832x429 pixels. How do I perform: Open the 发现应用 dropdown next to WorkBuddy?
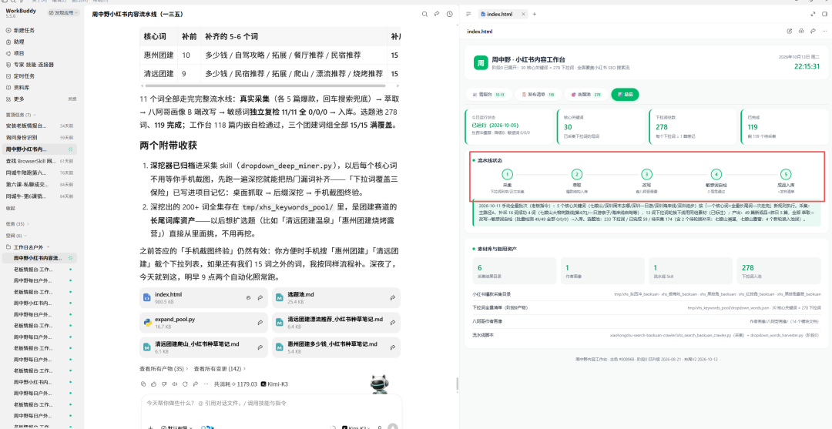64,13
